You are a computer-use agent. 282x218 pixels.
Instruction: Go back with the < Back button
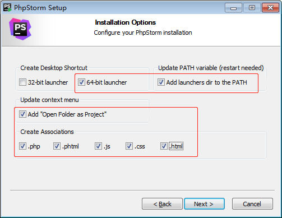162,204
